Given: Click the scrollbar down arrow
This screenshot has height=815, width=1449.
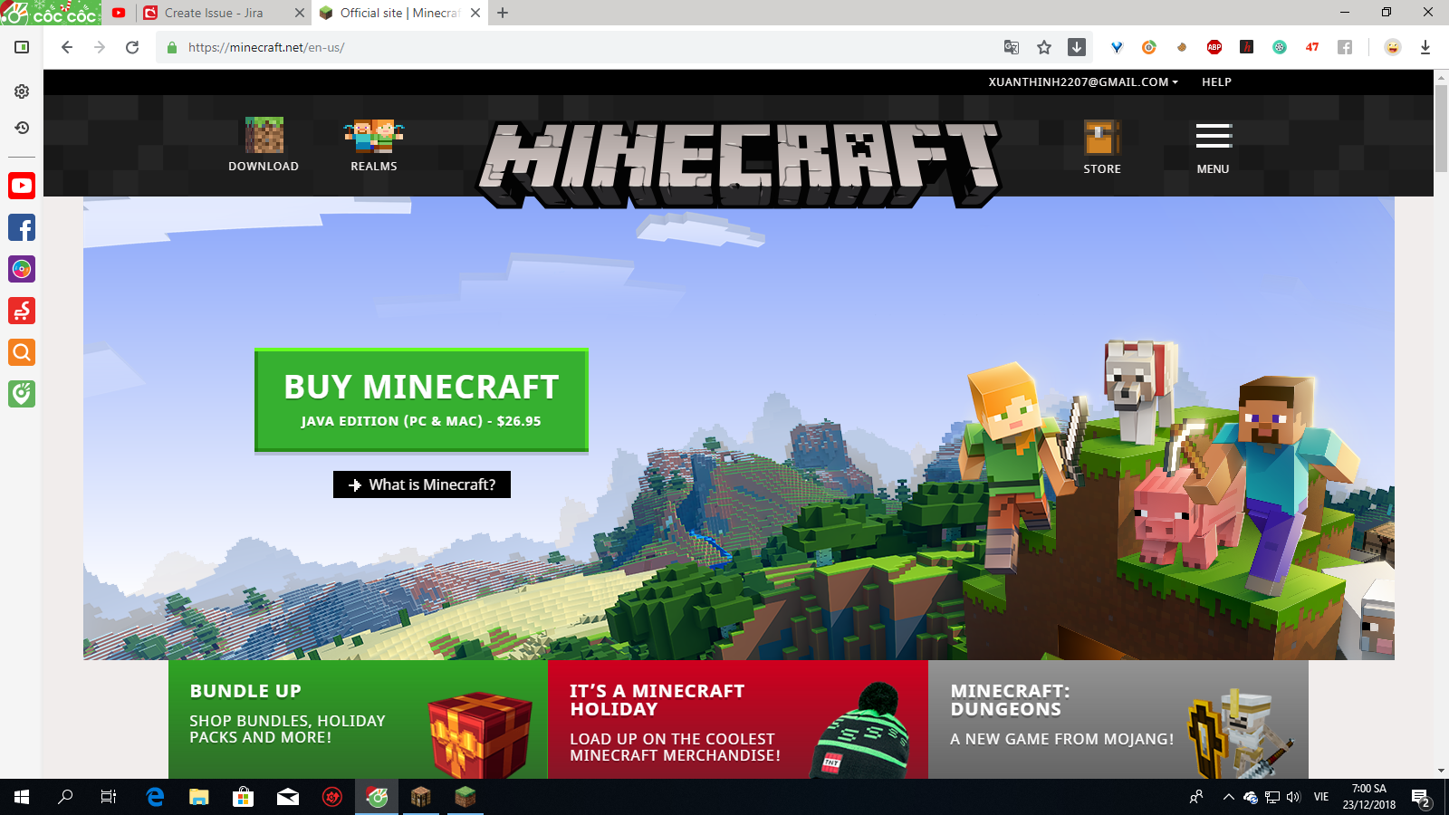Looking at the screenshot, I should pyautogui.click(x=1441, y=772).
